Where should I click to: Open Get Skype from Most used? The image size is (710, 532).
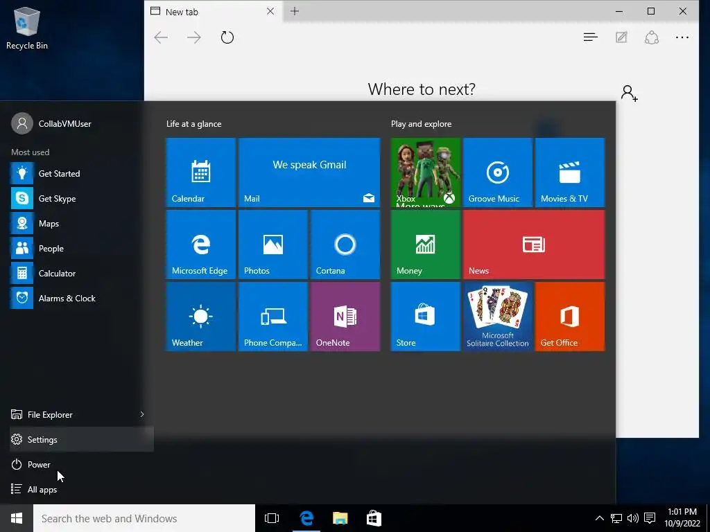pos(82,198)
